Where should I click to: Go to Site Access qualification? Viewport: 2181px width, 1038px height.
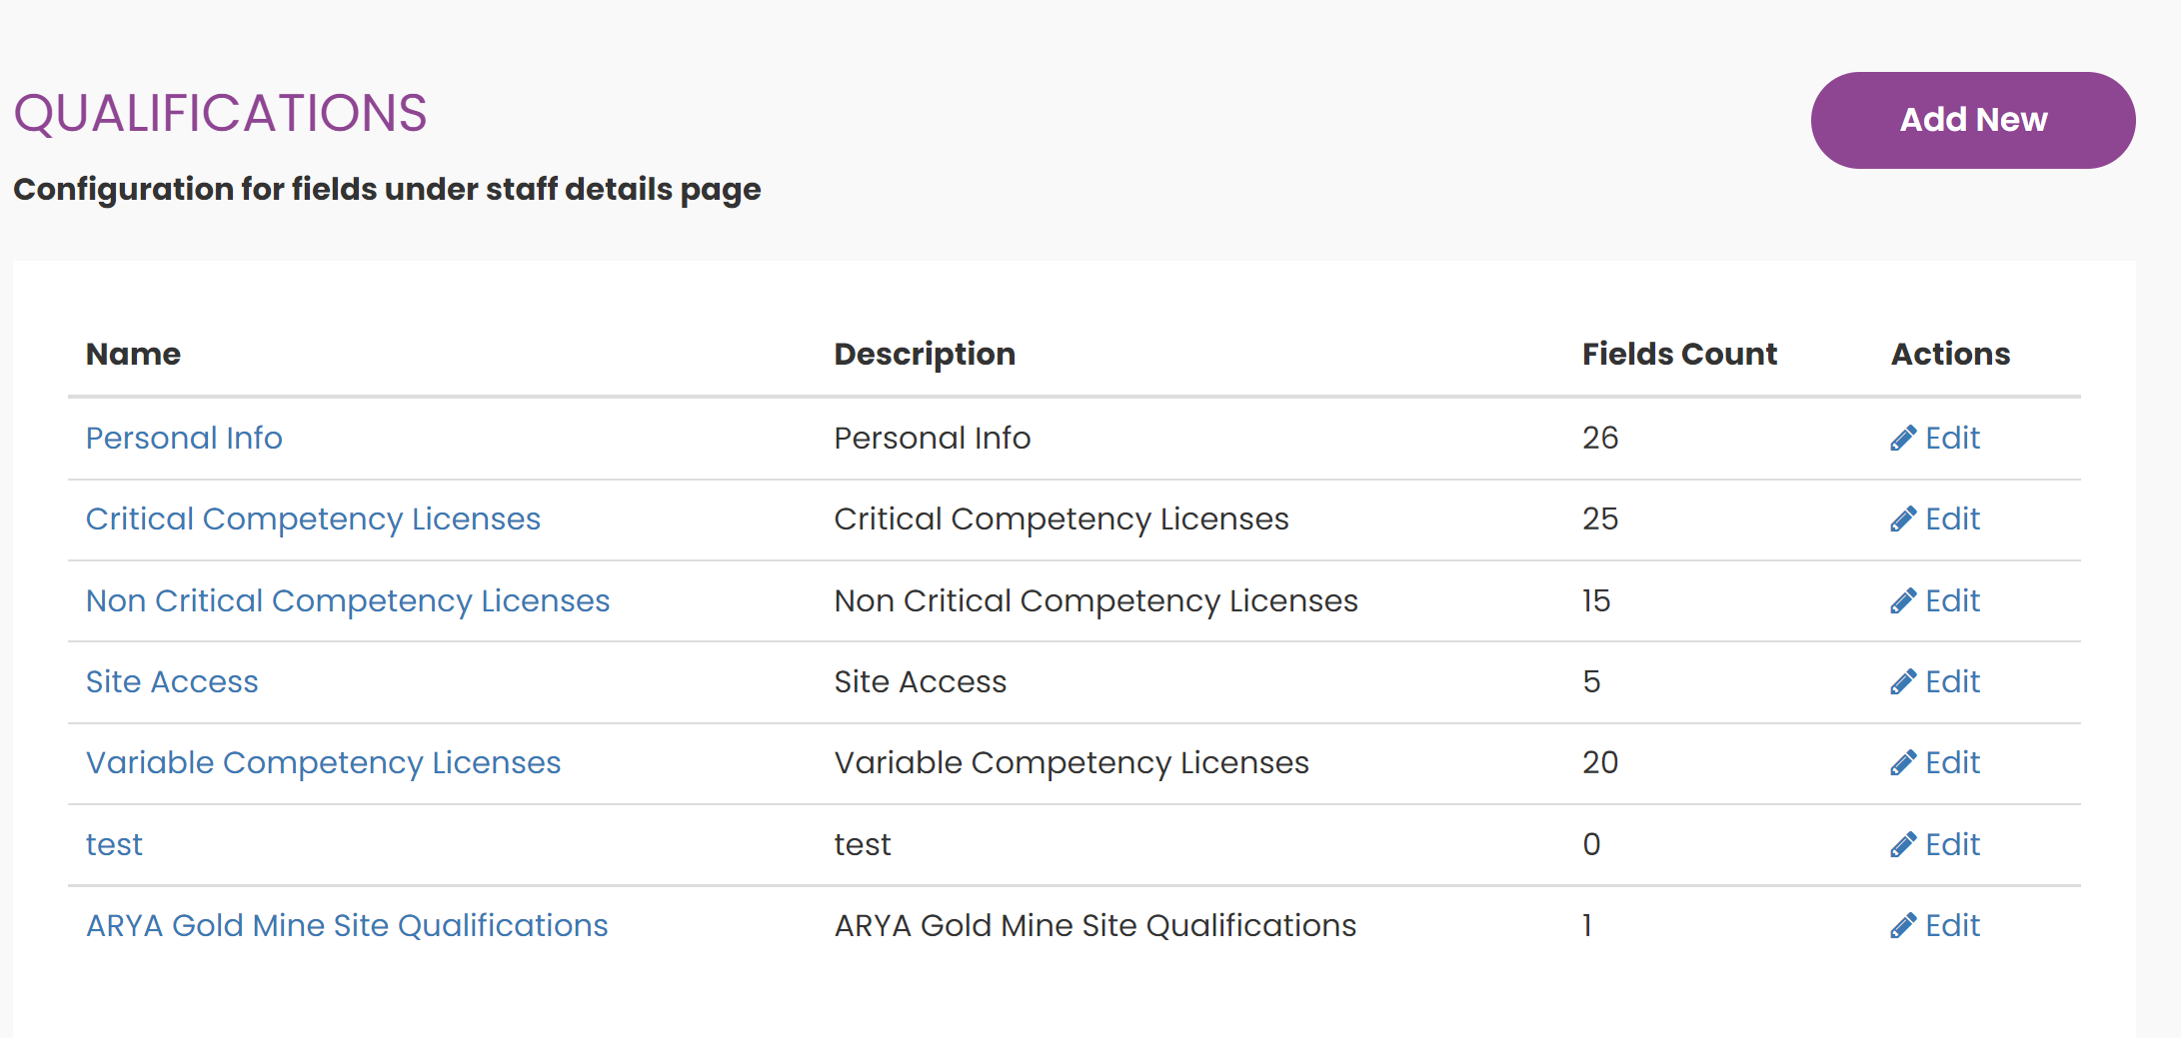172,681
